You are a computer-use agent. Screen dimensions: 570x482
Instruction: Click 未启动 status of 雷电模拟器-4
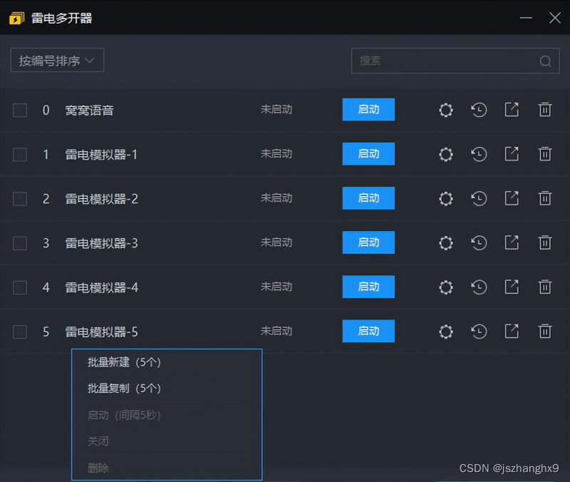click(x=276, y=287)
